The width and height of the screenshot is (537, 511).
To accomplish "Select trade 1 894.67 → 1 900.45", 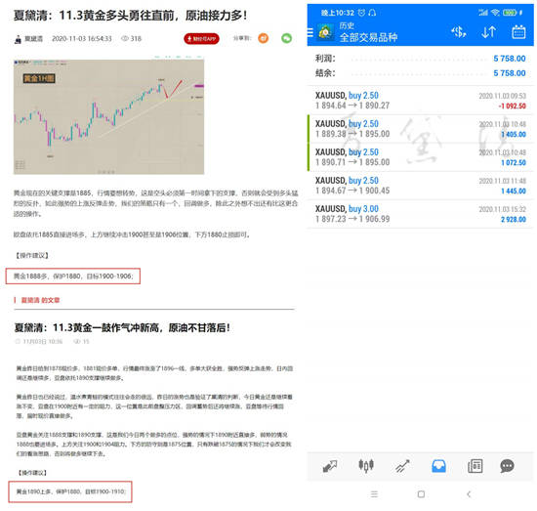I will 420,186.
